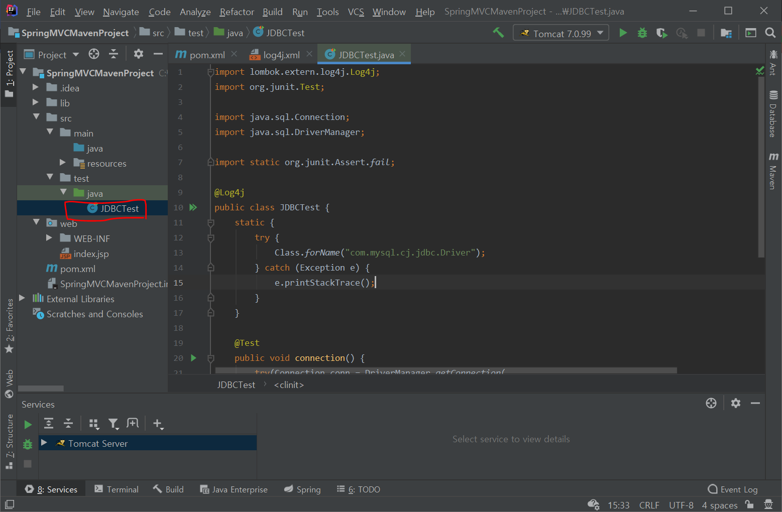Open the Refactor menu
The height and width of the screenshot is (512, 782).
pos(237,12)
